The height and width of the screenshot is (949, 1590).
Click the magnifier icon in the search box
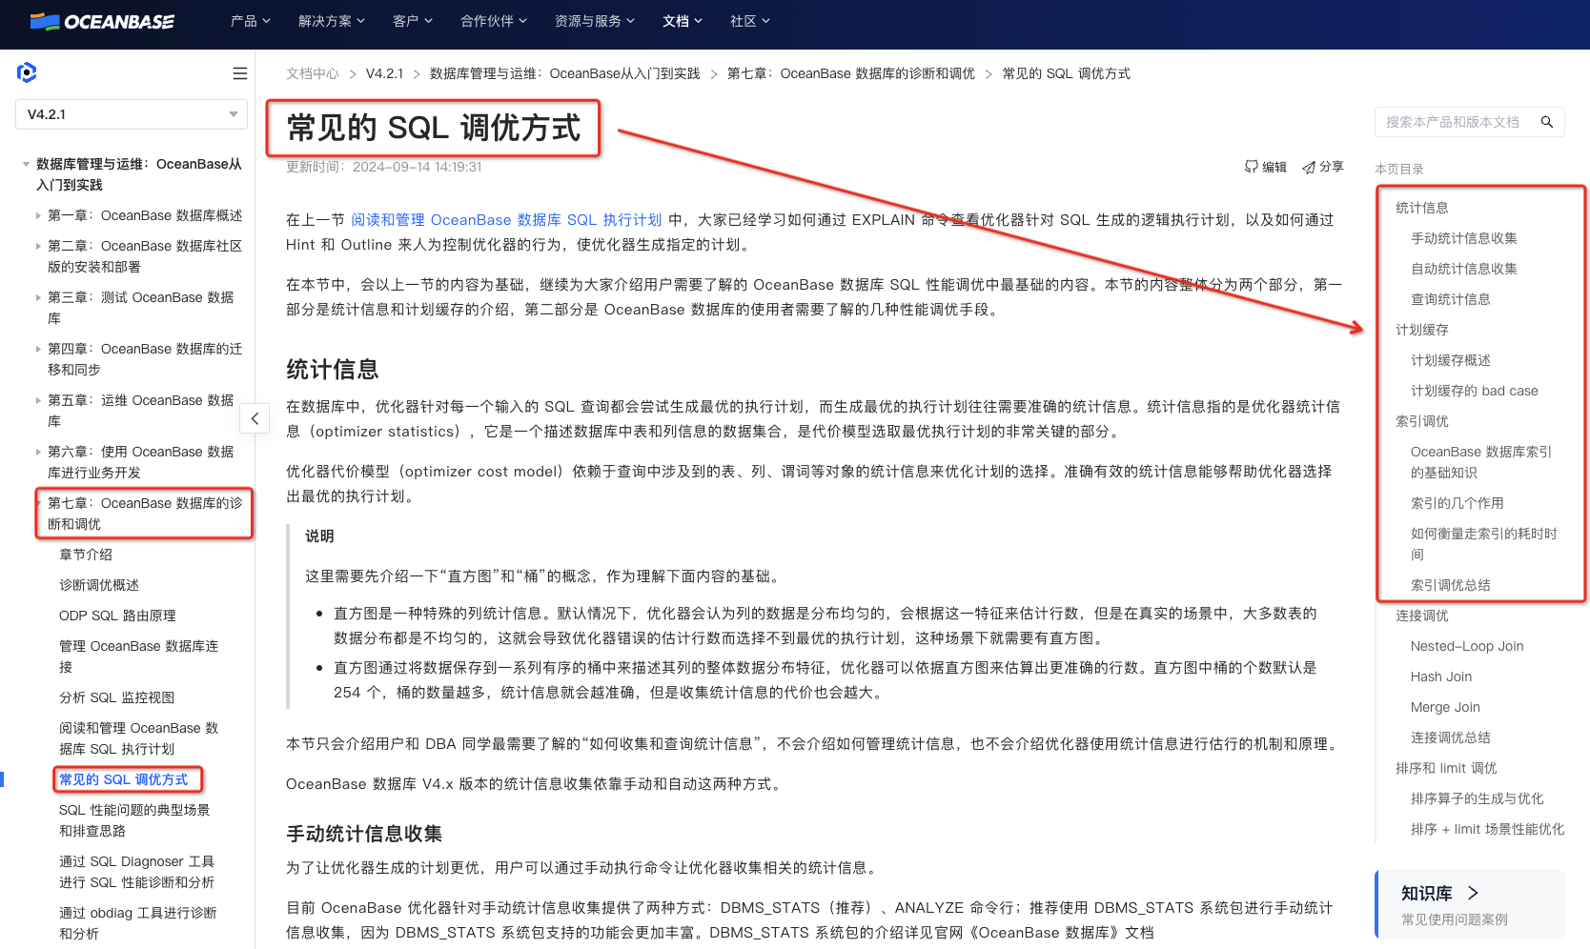pyautogui.click(x=1546, y=122)
